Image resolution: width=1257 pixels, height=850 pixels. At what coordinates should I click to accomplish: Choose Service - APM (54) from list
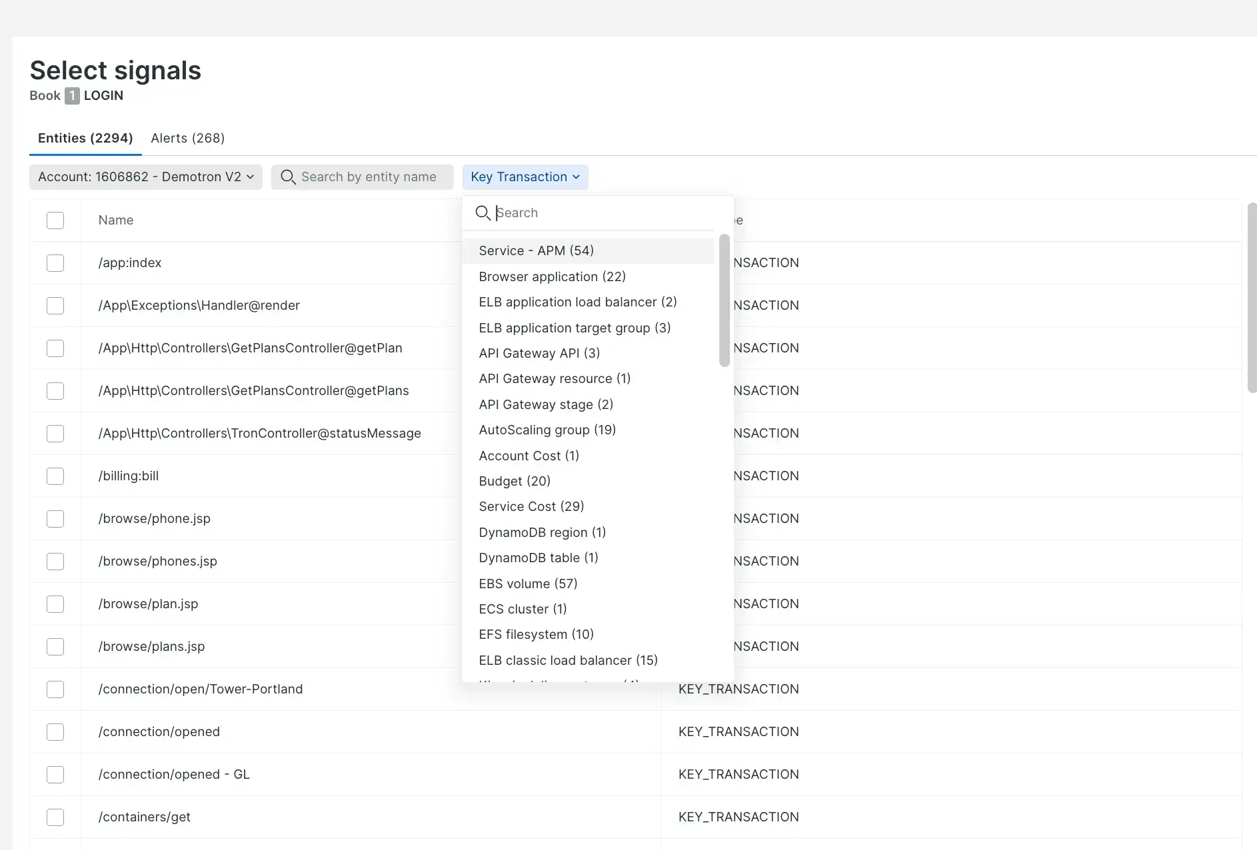(x=536, y=251)
